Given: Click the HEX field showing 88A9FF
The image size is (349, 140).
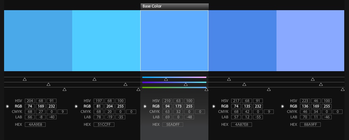Looking at the screenshot, I should (310, 125).
